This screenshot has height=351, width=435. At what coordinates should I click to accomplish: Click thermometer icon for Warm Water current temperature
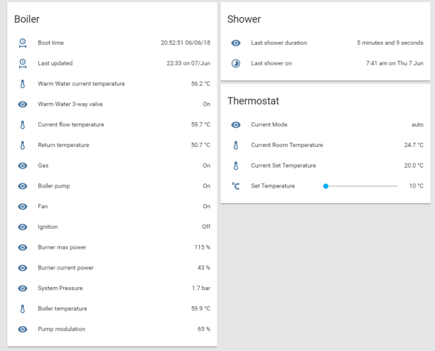[x=23, y=84]
